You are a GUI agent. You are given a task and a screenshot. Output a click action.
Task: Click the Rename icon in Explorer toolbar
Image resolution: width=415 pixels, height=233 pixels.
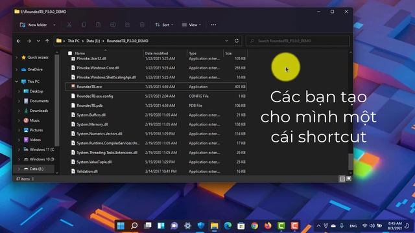(113, 25)
